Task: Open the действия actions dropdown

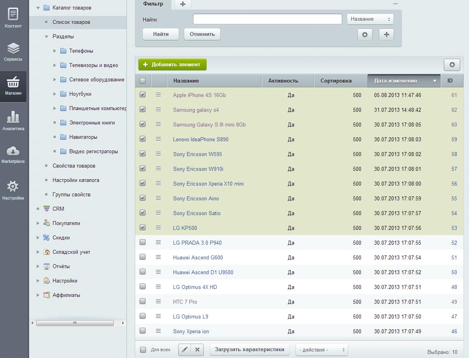Action: [x=321, y=350]
